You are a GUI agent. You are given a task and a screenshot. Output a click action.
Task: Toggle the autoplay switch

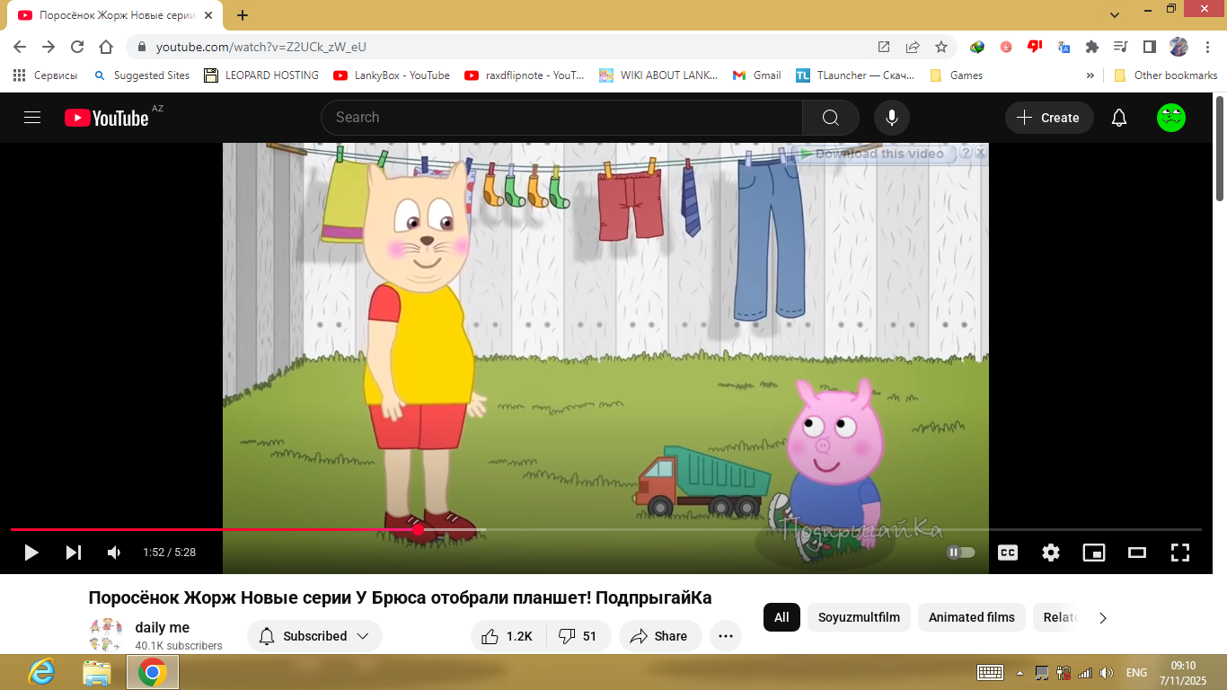pos(961,553)
